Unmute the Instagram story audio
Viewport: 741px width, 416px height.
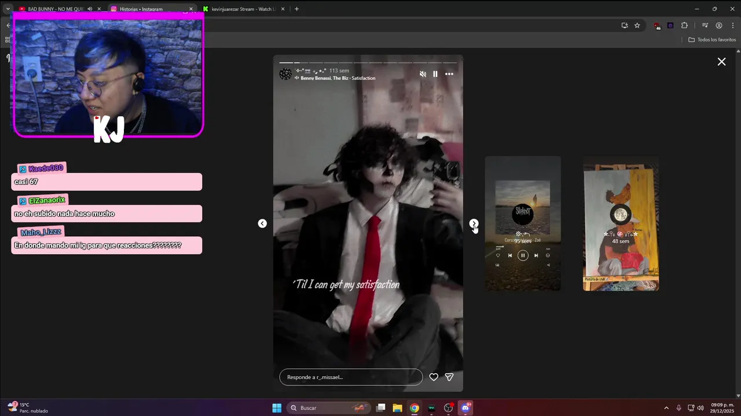pos(423,74)
